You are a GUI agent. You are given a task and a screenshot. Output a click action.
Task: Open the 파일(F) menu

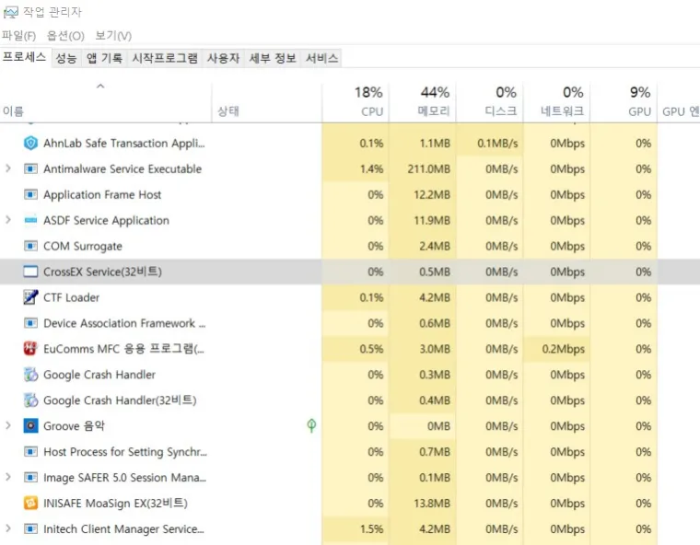click(18, 36)
